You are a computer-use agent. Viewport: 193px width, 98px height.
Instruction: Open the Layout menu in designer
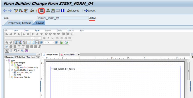[x=48, y=30]
